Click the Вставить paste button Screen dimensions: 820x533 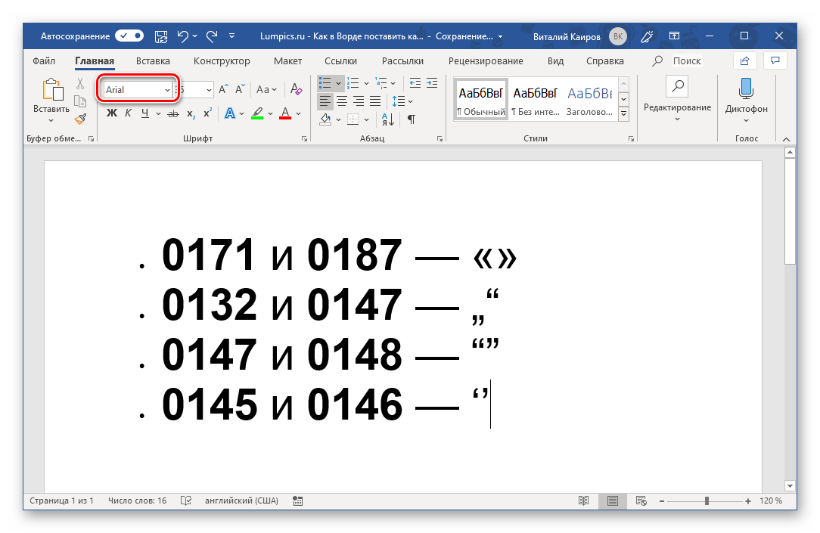pos(51,101)
